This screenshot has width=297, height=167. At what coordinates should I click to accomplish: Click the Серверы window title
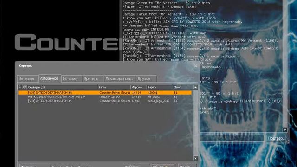(26, 66)
